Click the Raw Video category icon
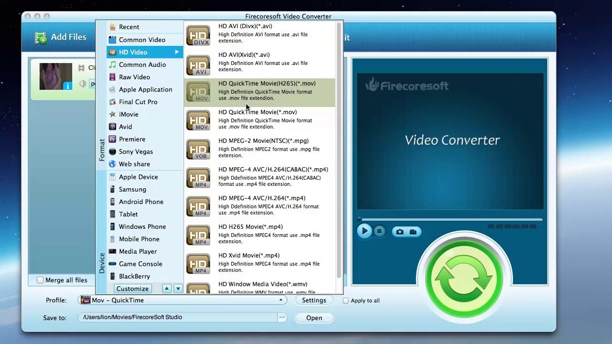Viewport: 612px width, 344px height. (x=112, y=77)
